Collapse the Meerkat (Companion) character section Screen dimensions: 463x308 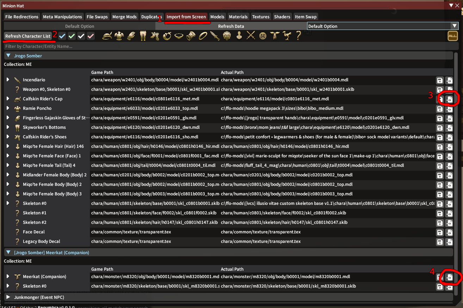pyautogui.click(x=8, y=252)
